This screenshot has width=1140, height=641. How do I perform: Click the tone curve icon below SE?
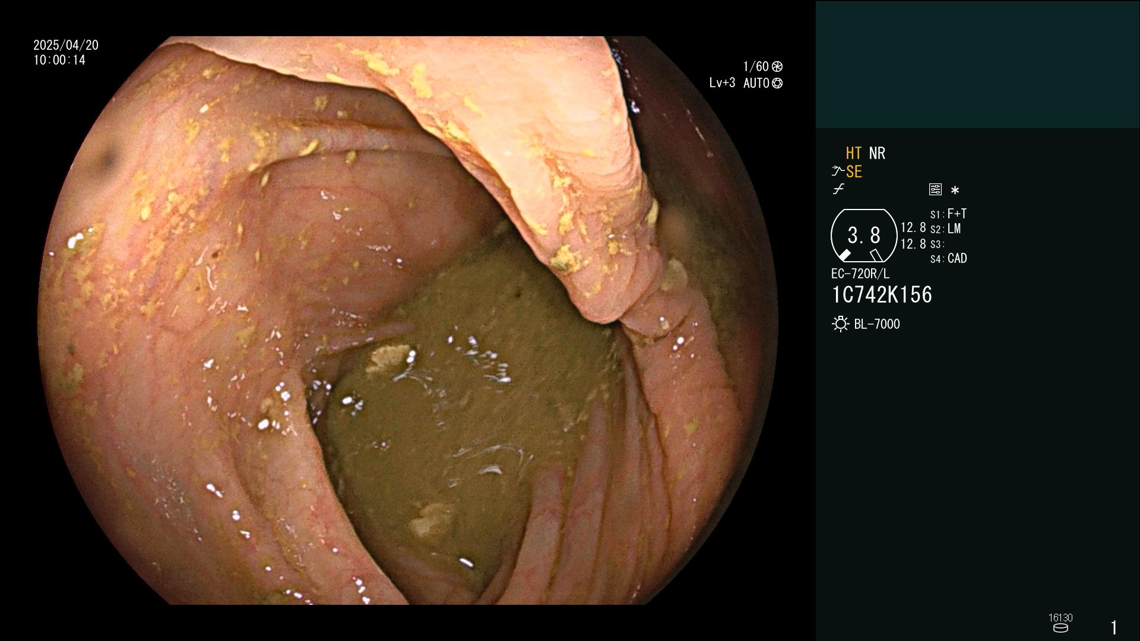(x=838, y=189)
